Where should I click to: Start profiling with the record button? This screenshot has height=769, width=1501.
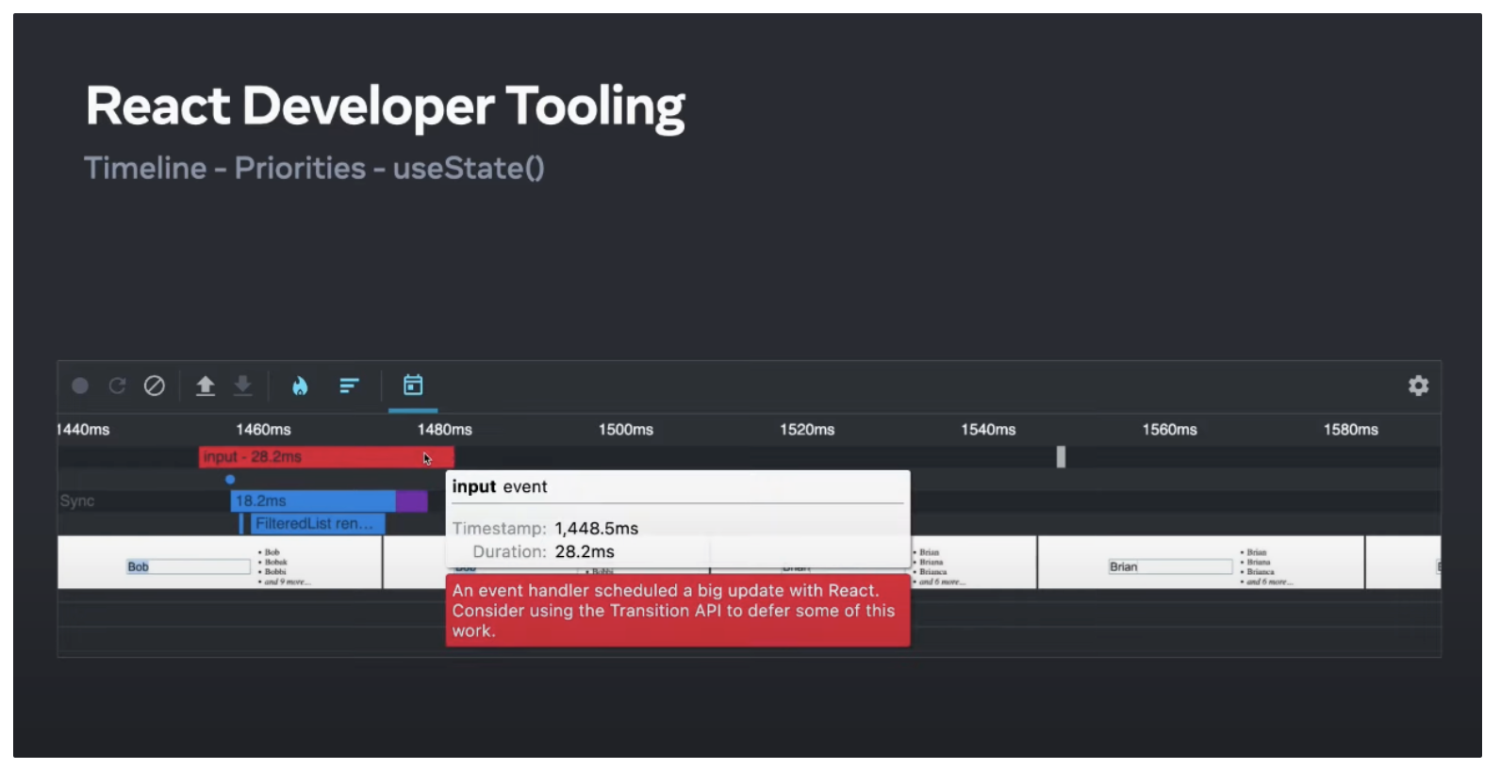coord(80,385)
